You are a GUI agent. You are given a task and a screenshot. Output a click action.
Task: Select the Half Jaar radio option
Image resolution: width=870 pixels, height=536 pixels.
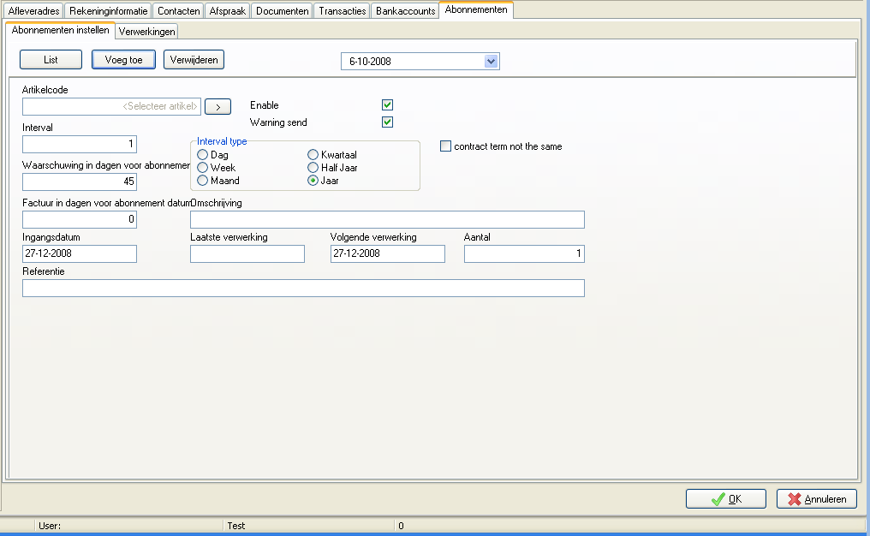pyautogui.click(x=313, y=168)
